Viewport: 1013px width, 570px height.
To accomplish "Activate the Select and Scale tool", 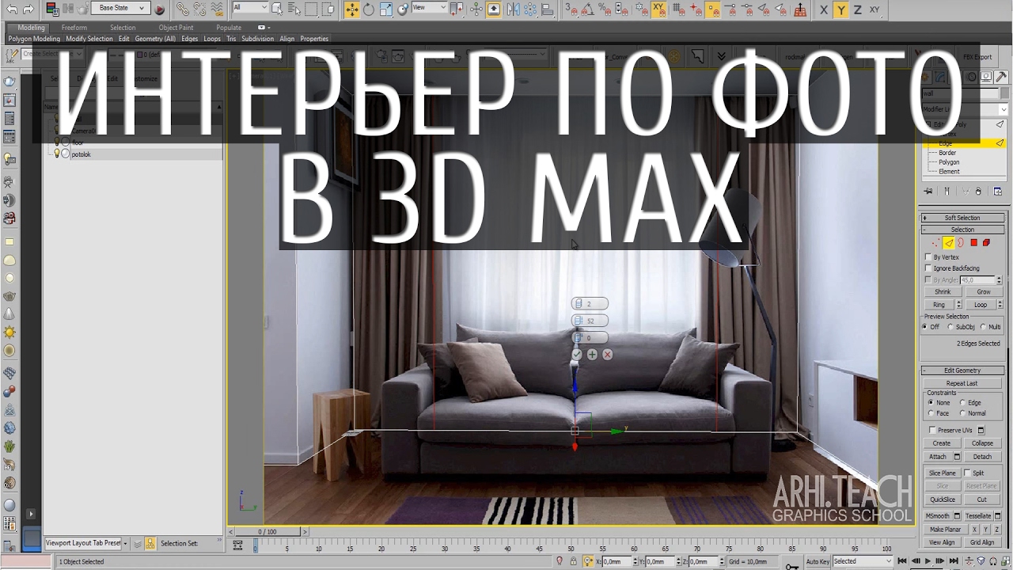I will coord(385,9).
